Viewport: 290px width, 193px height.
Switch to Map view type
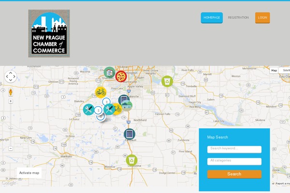(x=274, y=70)
